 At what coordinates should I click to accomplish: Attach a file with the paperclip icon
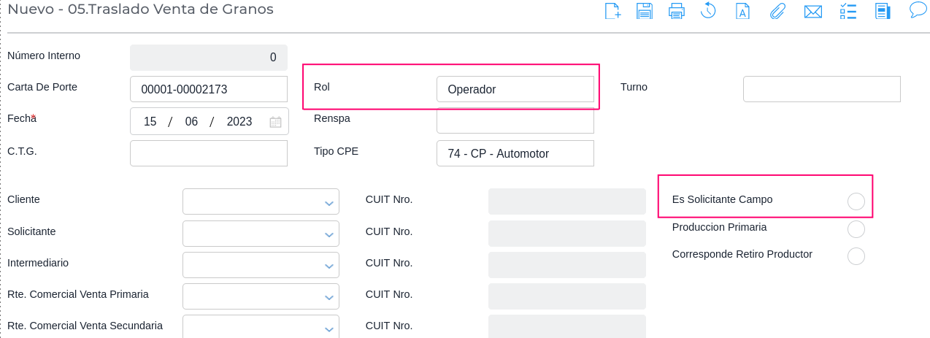[777, 11]
